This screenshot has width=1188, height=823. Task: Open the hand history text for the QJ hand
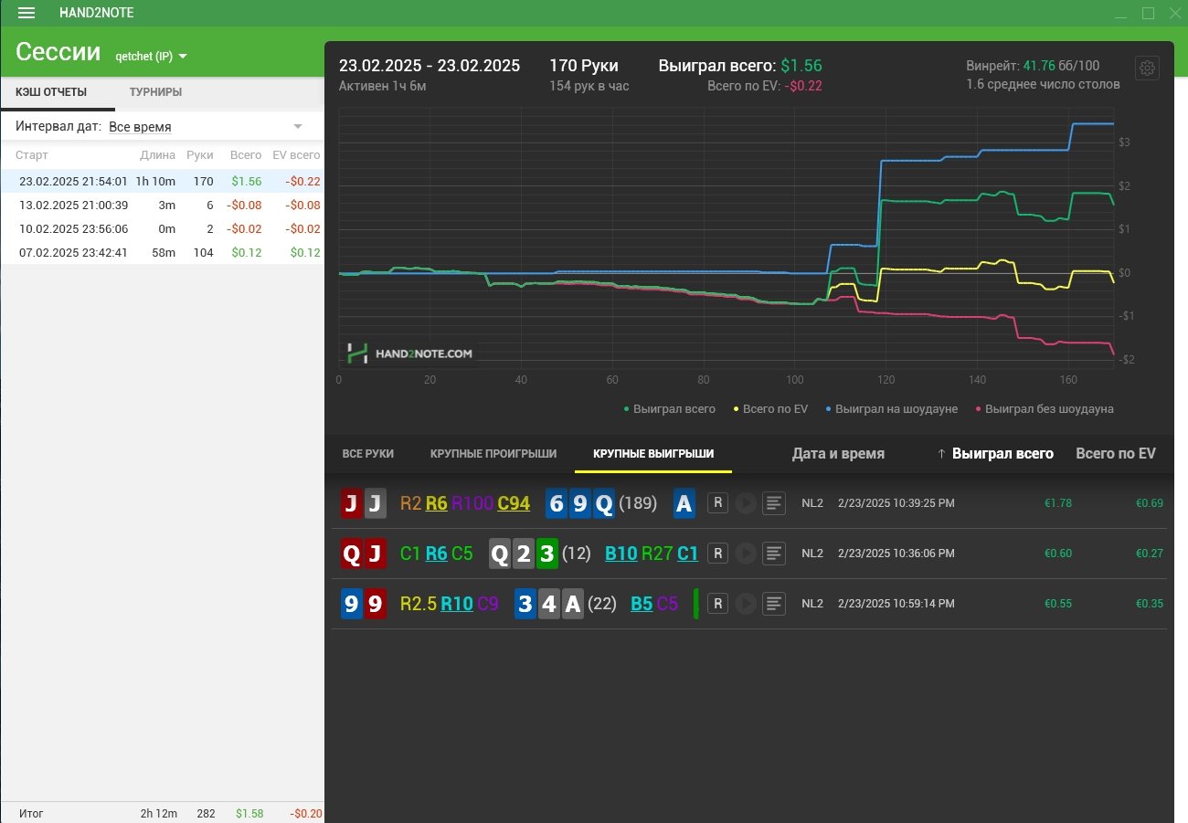[x=774, y=553]
